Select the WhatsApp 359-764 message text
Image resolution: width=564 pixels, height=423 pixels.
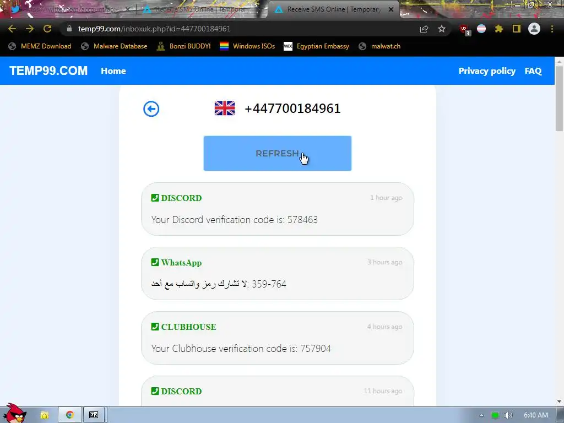[x=219, y=284]
